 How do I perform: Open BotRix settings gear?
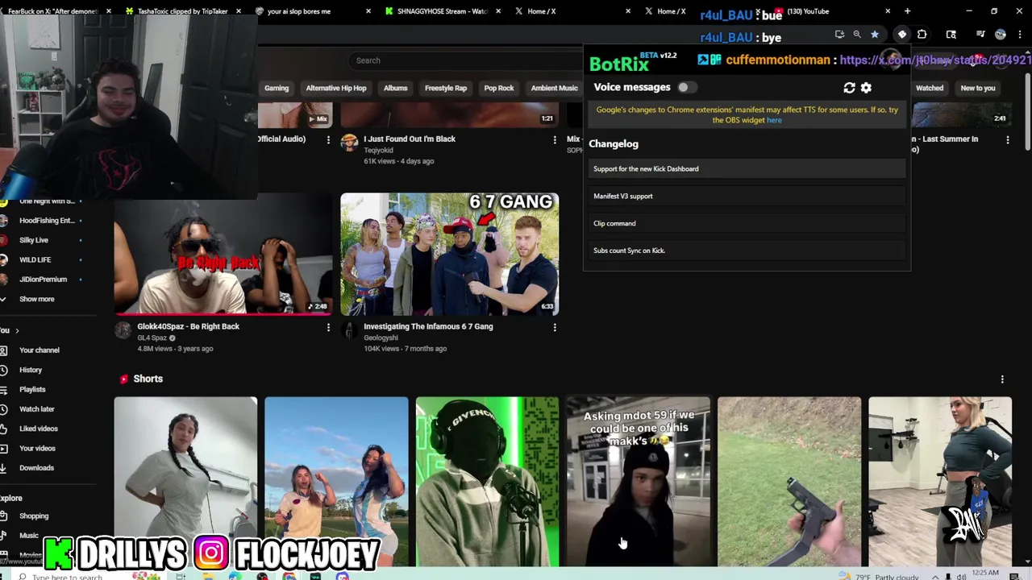pyautogui.click(x=866, y=88)
